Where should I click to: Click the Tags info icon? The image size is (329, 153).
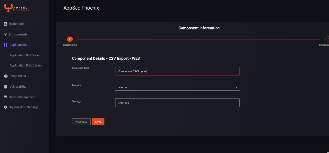pyautogui.click(x=79, y=101)
